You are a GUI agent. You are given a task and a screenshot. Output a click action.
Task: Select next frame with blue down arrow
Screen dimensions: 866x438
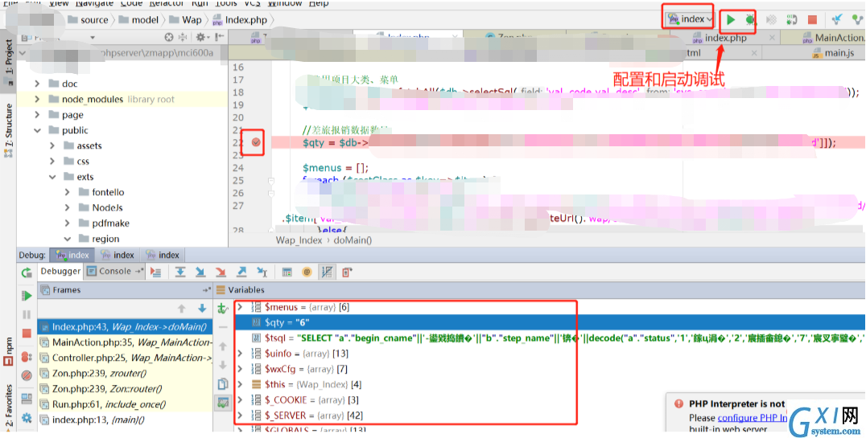202,309
